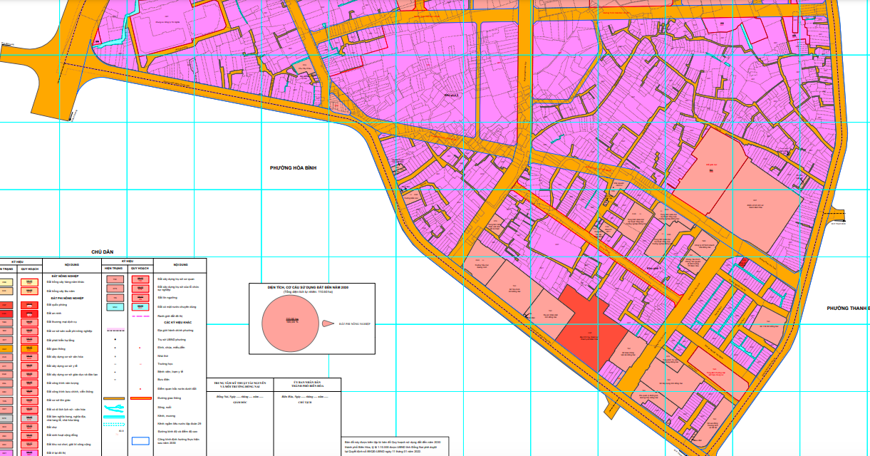
Task: Click orange planned swatch beside 'Đất giao thông'
Action: point(29,348)
